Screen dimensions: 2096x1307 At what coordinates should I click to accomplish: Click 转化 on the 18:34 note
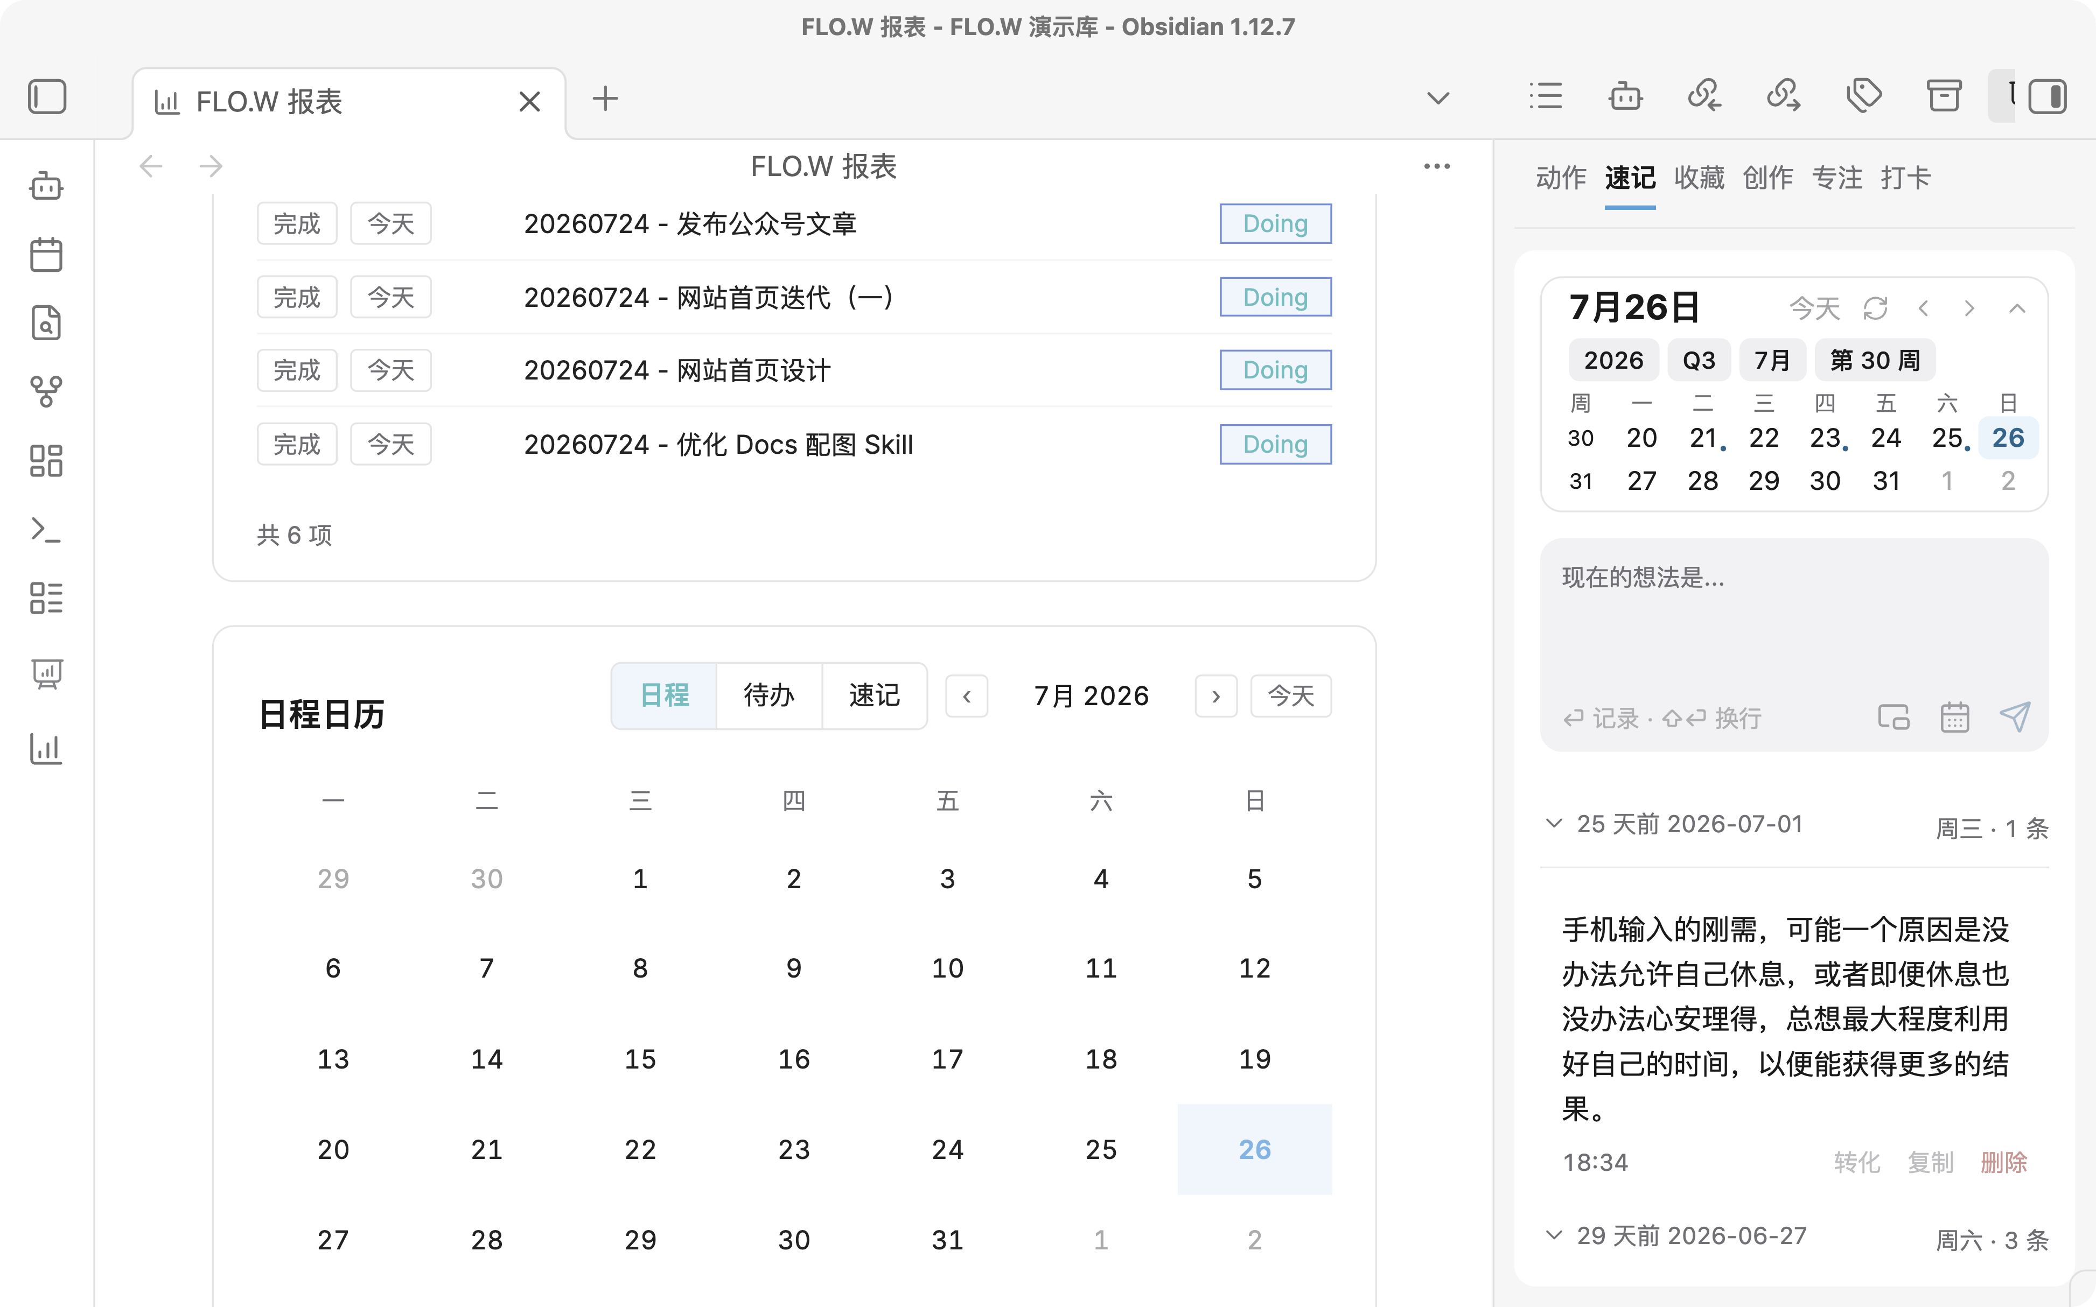click(1857, 1163)
